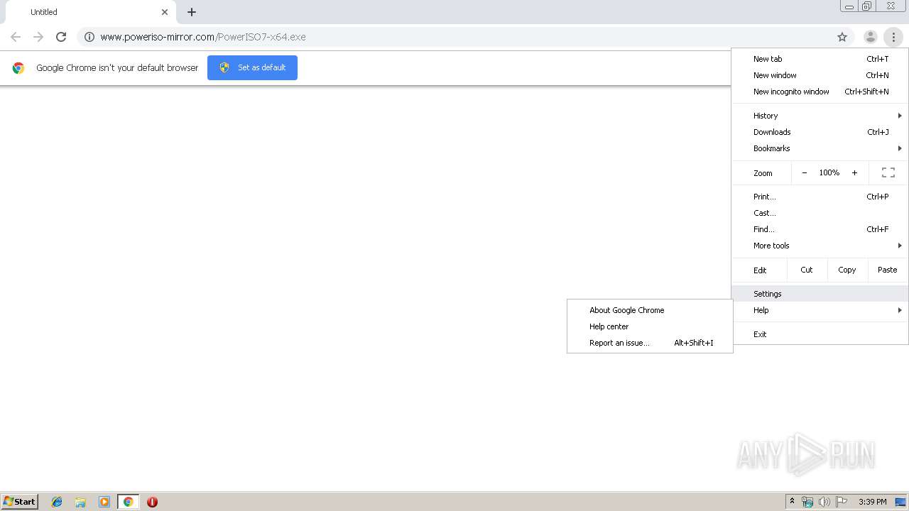Reload the current page
909x511 pixels.
[x=61, y=37]
